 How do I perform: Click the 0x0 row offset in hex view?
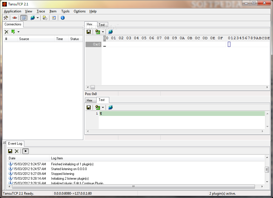coord(93,44)
